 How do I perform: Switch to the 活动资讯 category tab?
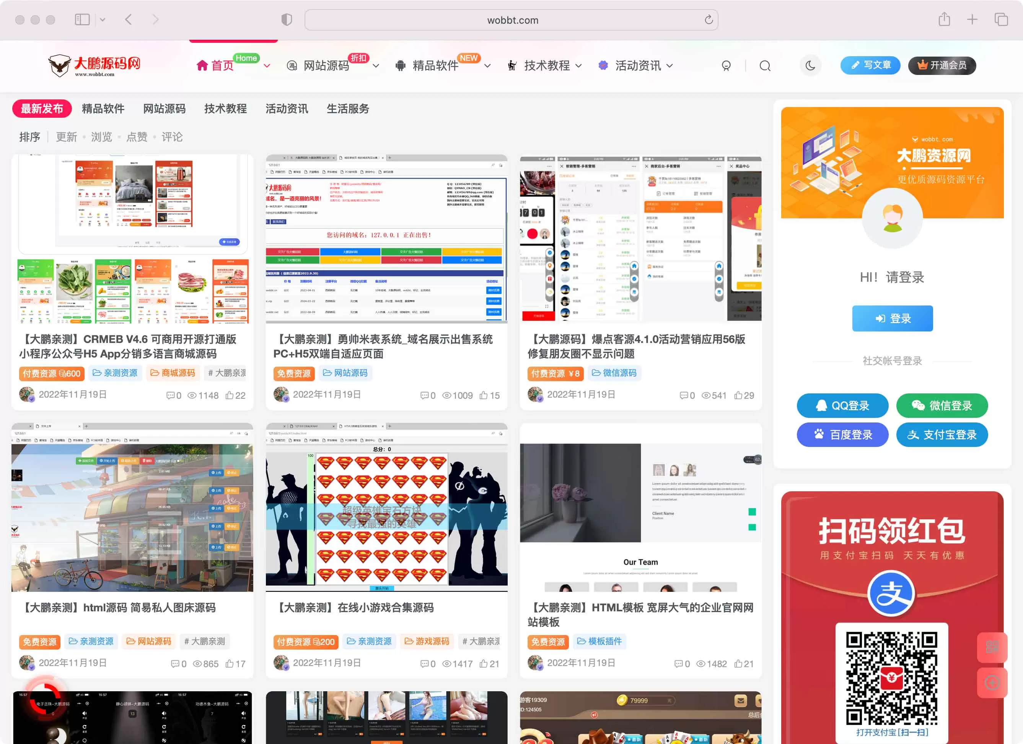click(287, 109)
